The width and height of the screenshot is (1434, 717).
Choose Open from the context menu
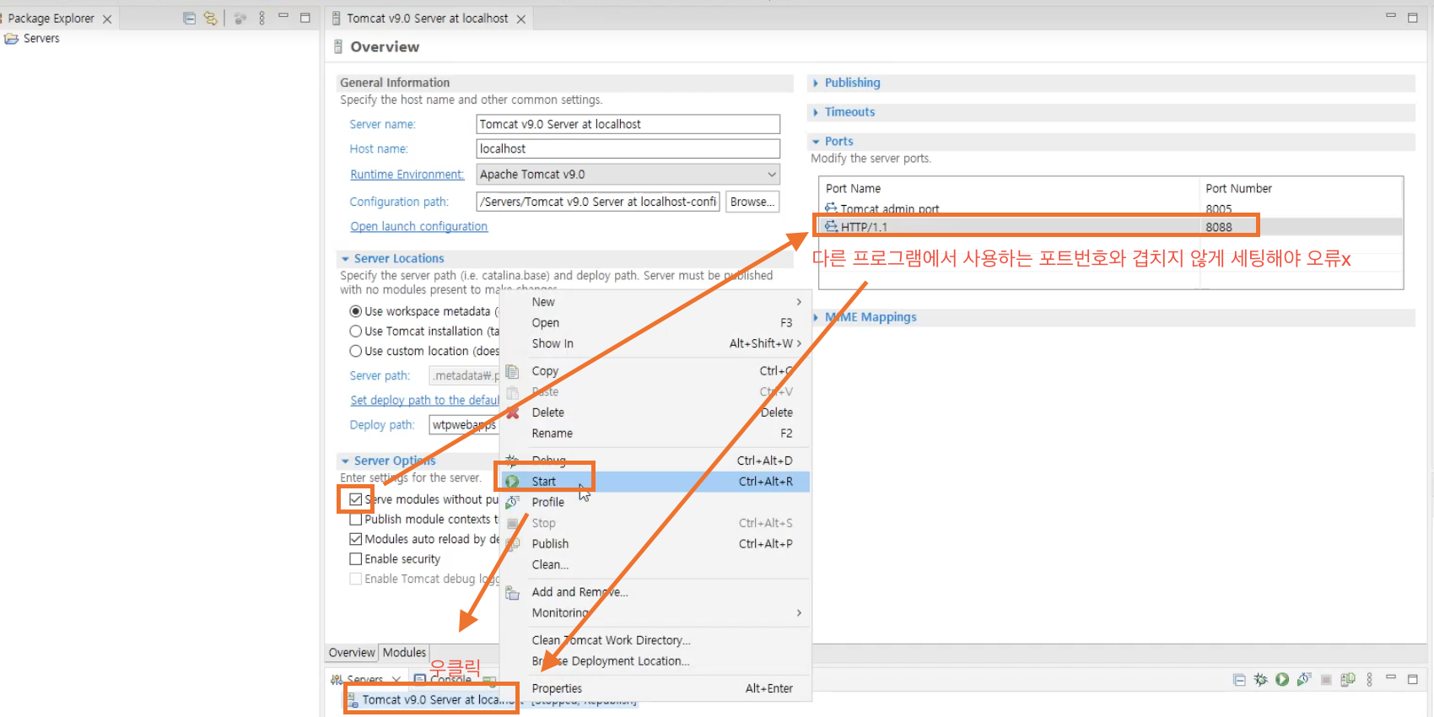coord(655,323)
